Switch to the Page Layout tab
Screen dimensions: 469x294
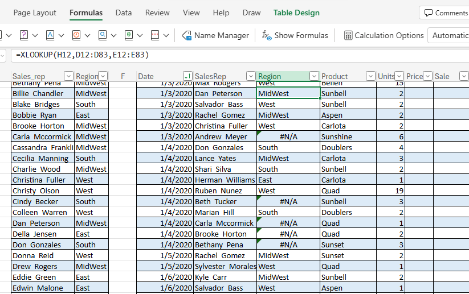coord(35,13)
